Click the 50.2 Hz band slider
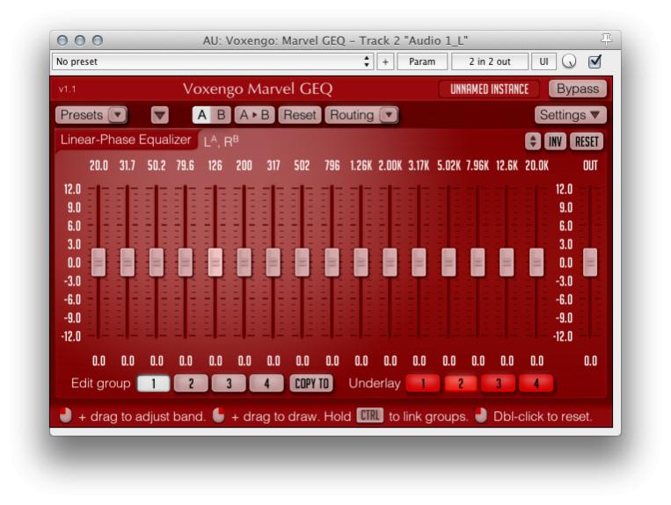Viewport: 671px width, 505px height. tap(157, 262)
